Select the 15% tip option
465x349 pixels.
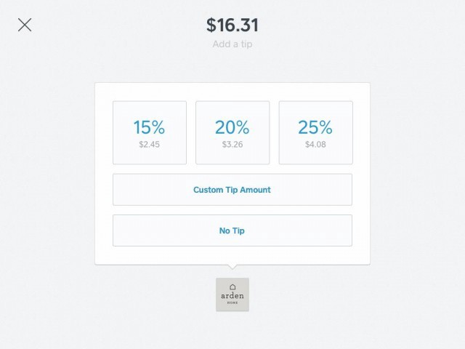(150, 132)
